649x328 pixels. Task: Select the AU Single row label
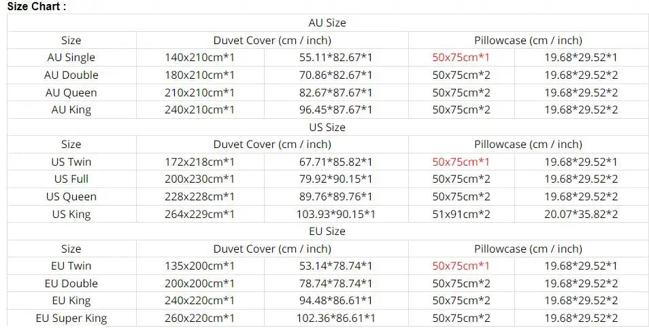click(71, 58)
